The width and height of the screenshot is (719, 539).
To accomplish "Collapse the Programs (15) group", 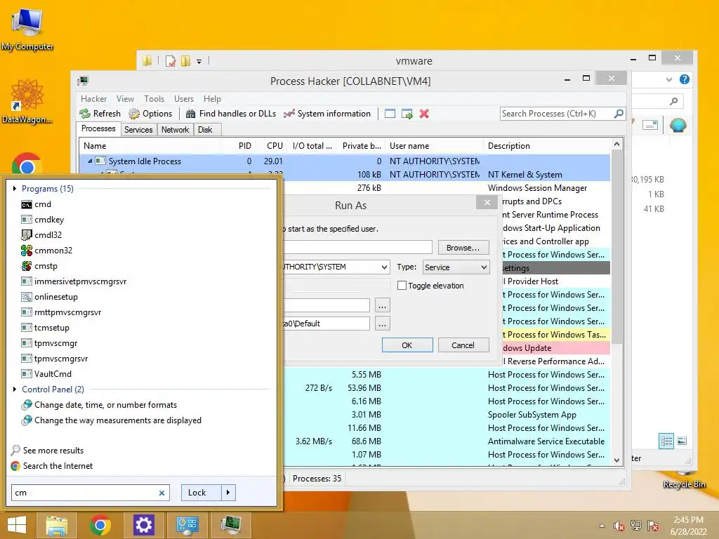I will 15,188.
